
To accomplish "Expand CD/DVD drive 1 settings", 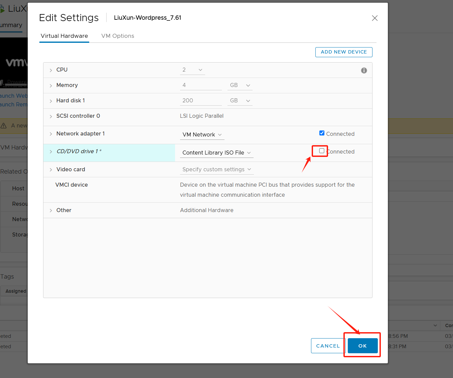I will (51, 152).
